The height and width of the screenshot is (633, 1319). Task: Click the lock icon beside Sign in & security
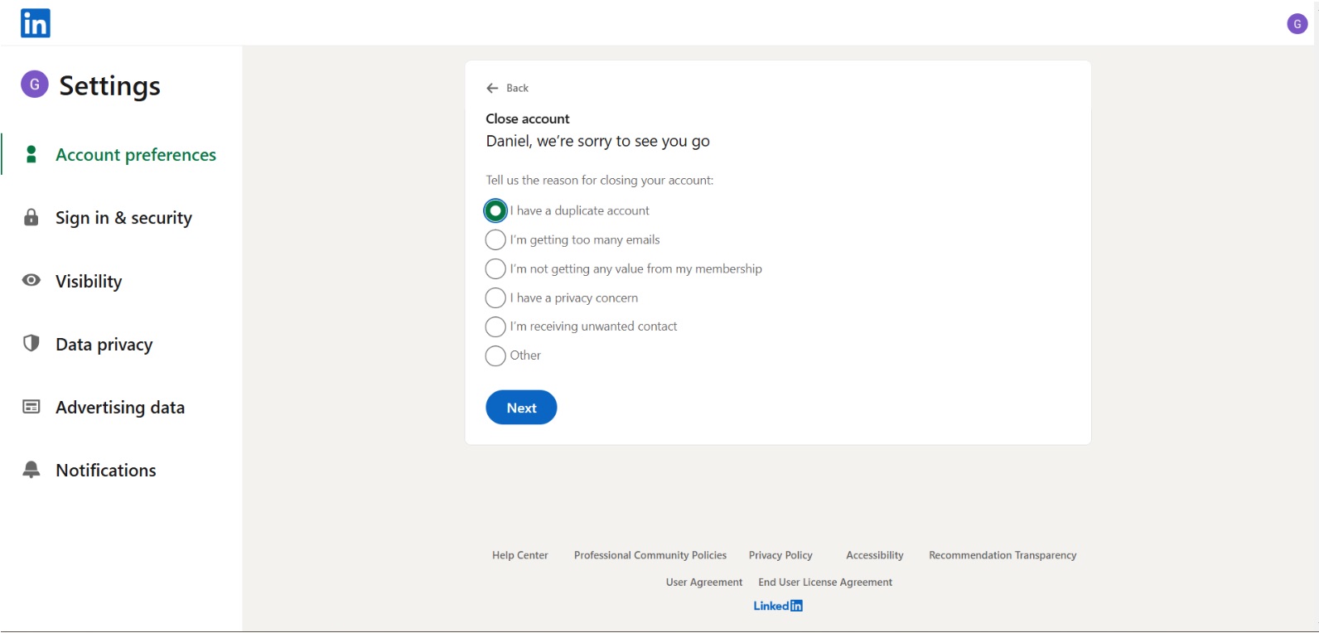31,218
